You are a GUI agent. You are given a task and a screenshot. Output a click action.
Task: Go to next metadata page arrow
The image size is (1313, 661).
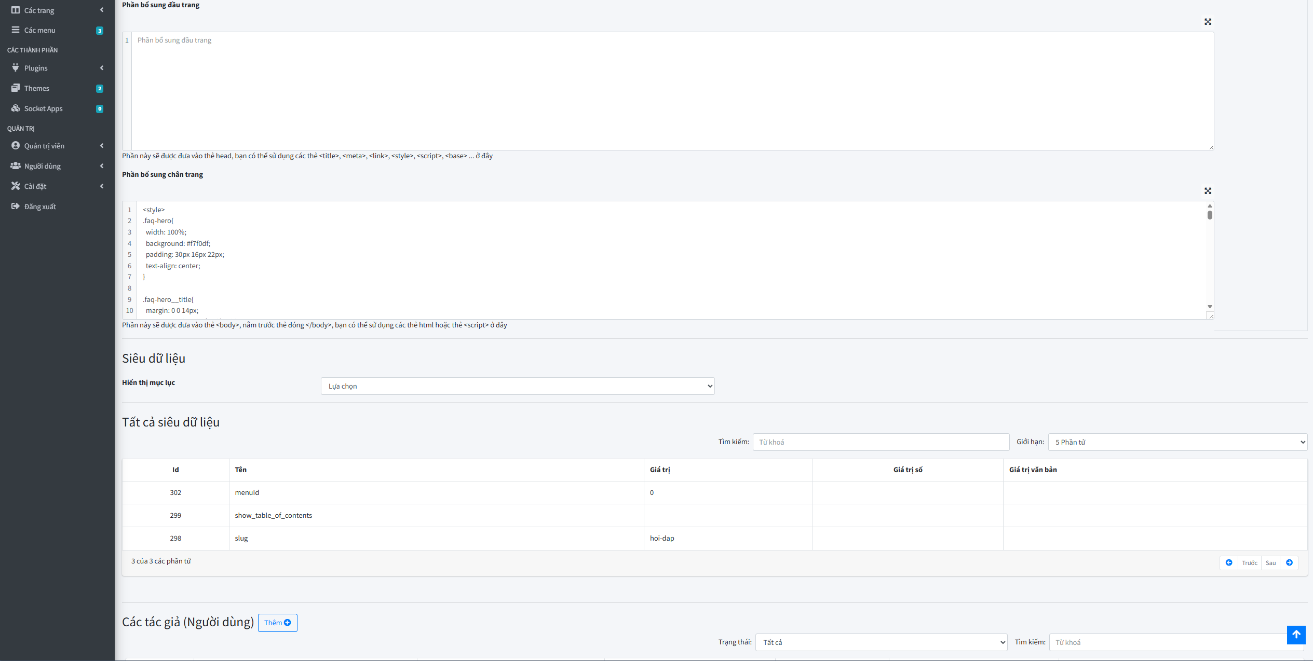click(1289, 563)
